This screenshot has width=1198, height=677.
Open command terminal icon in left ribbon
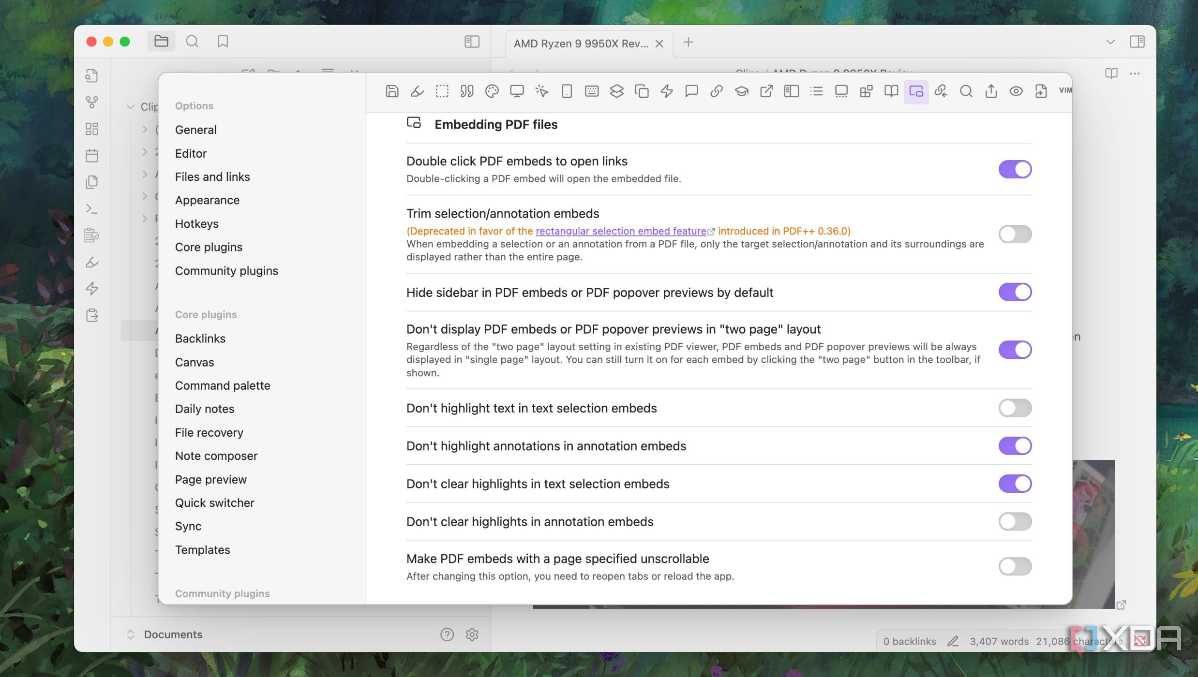click(x=92, y=209)
